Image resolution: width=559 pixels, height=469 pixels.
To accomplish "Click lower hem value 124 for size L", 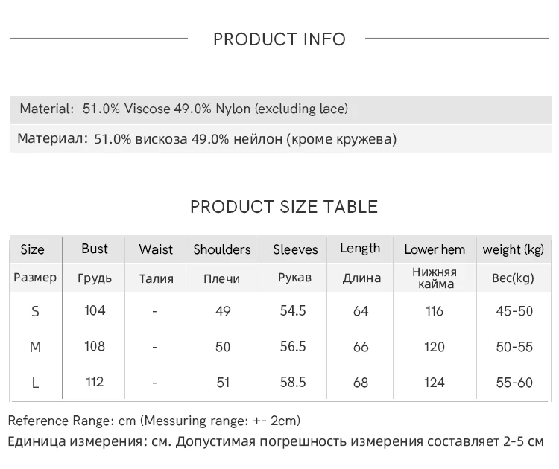I will click(x=435, y=383).
